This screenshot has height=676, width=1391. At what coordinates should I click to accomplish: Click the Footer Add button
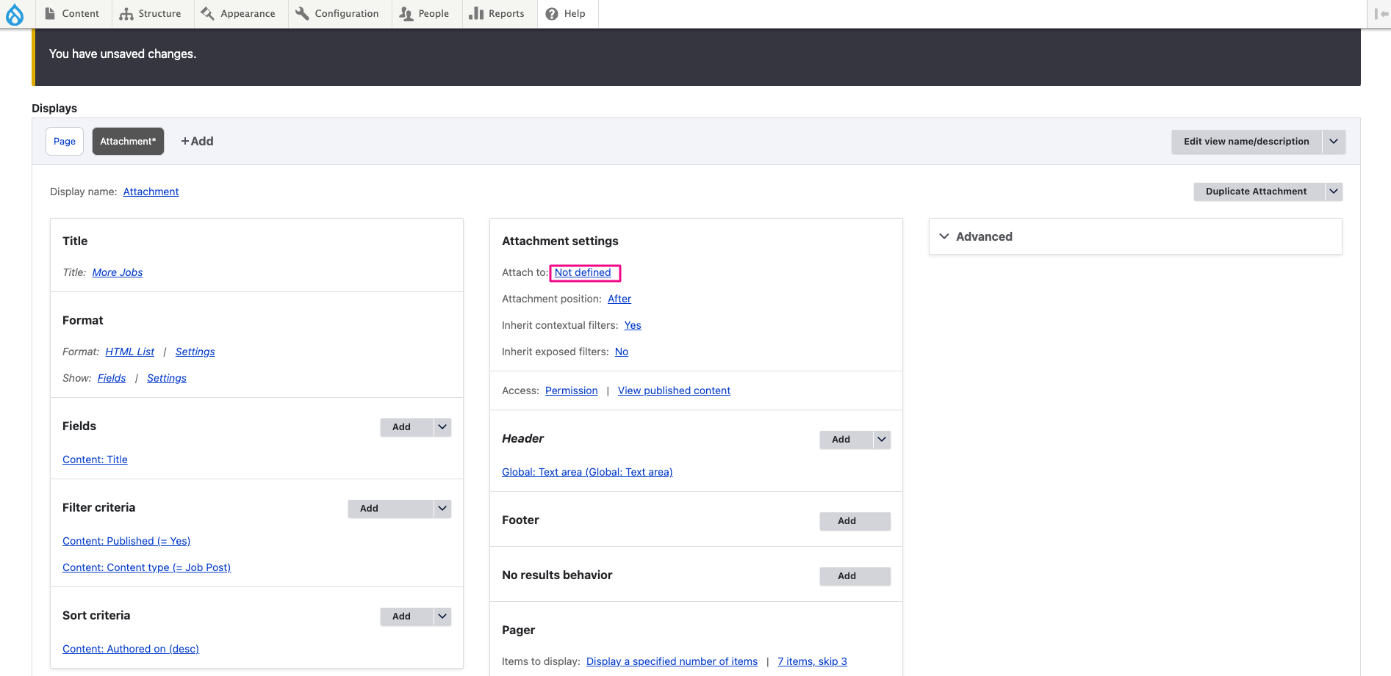coord(847,521)
